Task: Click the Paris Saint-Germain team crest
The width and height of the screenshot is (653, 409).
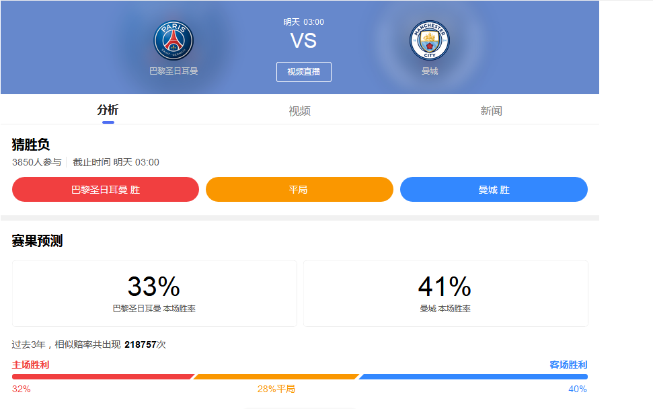Action: [174, 39]
